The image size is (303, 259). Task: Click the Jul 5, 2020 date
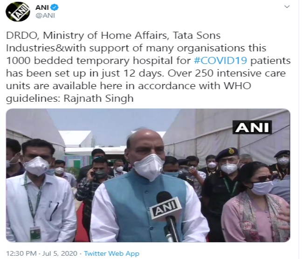60,253
